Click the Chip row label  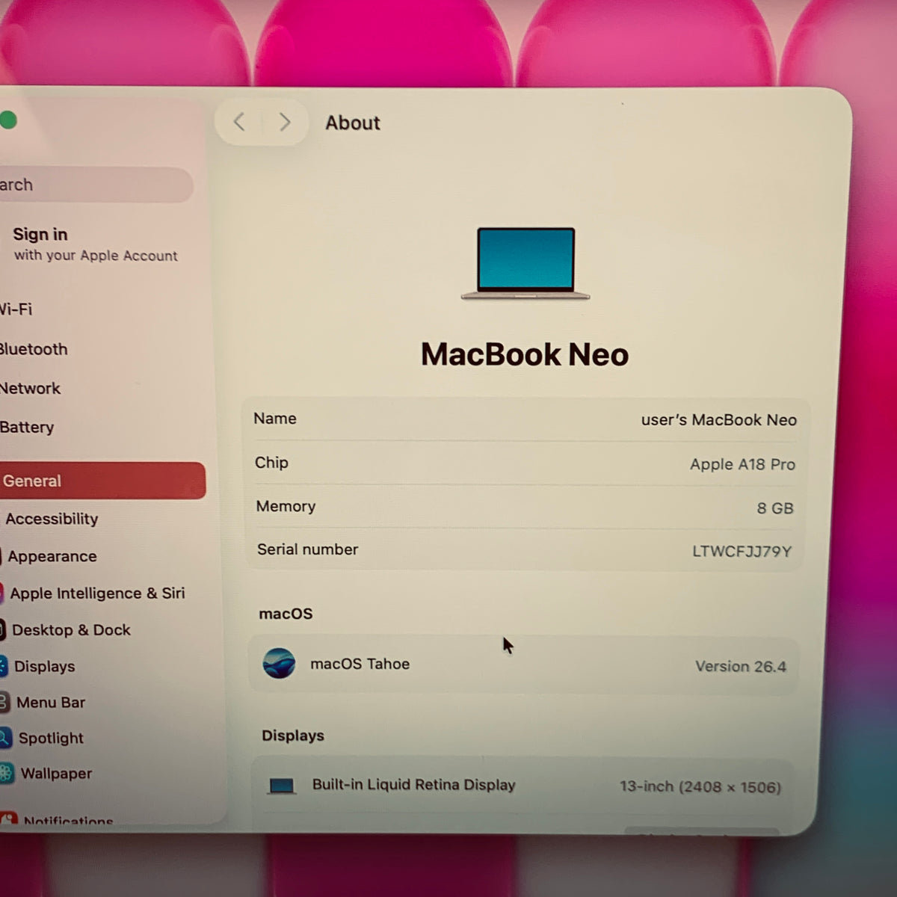click(271, 463)
